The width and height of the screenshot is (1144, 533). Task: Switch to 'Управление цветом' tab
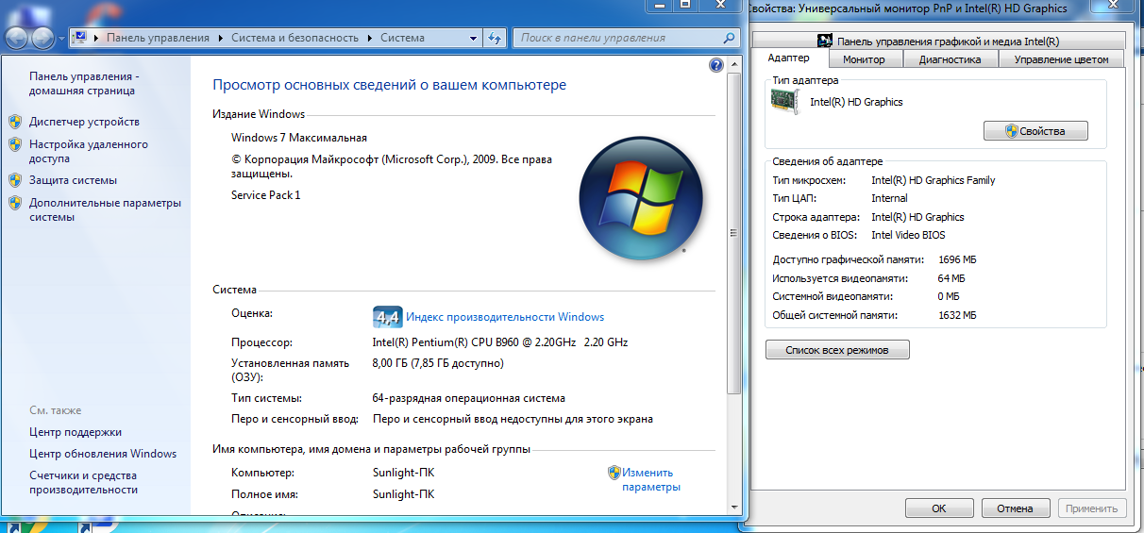coord(1061,59)
